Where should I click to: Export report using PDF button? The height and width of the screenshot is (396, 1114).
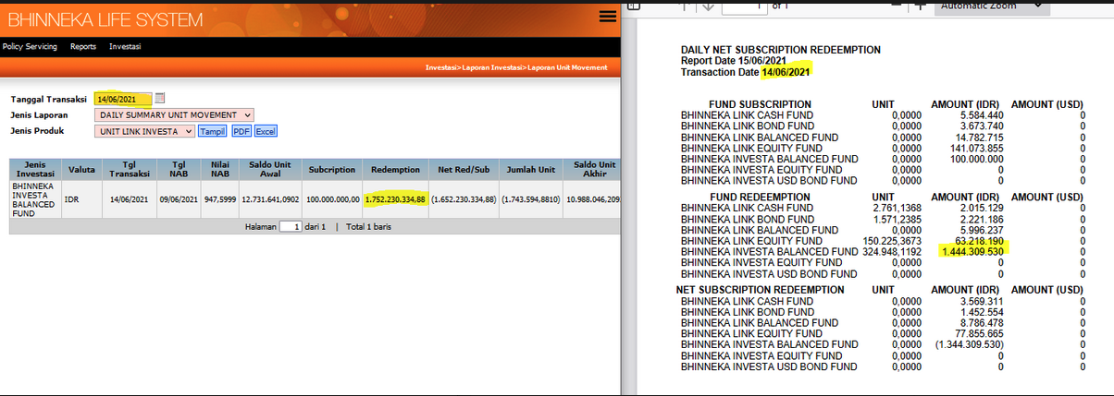pos(241,132)
